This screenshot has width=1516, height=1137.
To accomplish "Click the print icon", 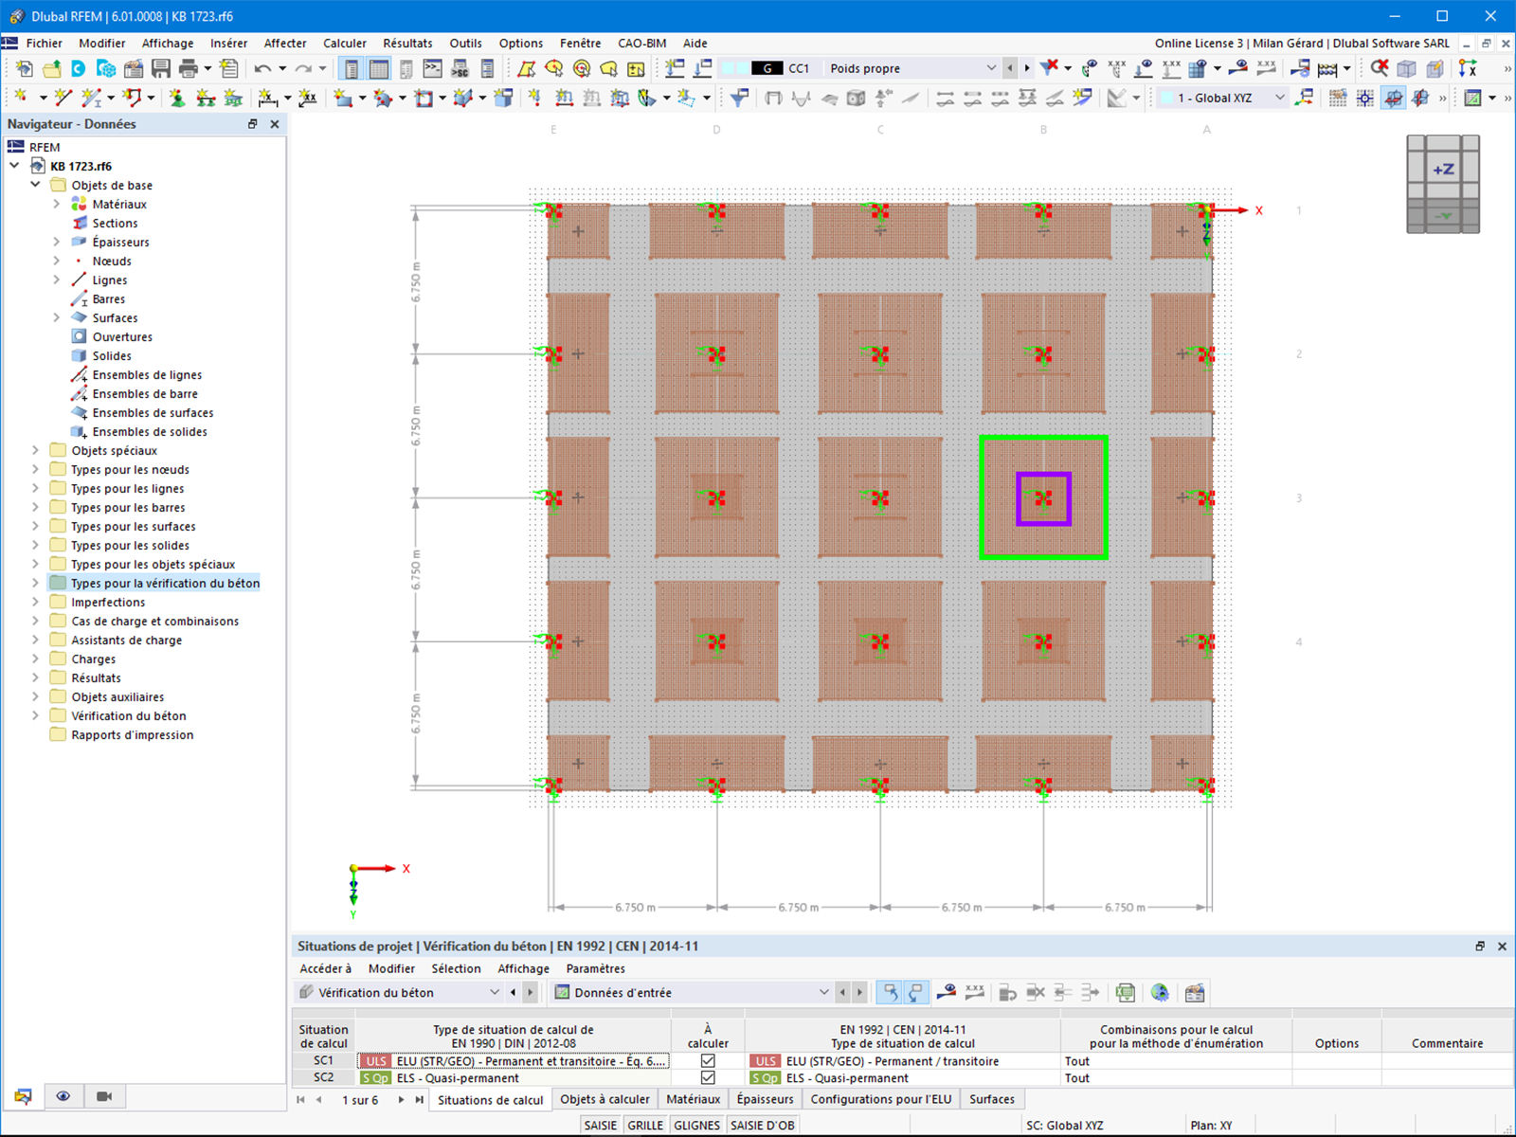I will coord(189,68).
